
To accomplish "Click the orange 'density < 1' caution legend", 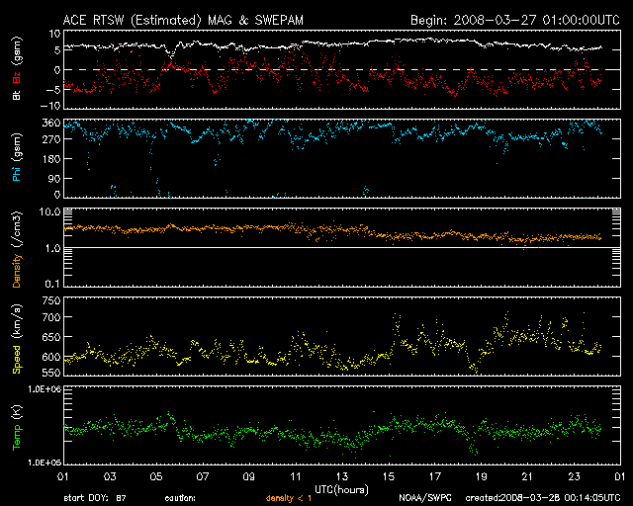I will pyautogui.click(x=289, y=498).
